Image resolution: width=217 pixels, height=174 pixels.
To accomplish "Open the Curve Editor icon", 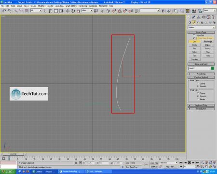I will (182, 11).
